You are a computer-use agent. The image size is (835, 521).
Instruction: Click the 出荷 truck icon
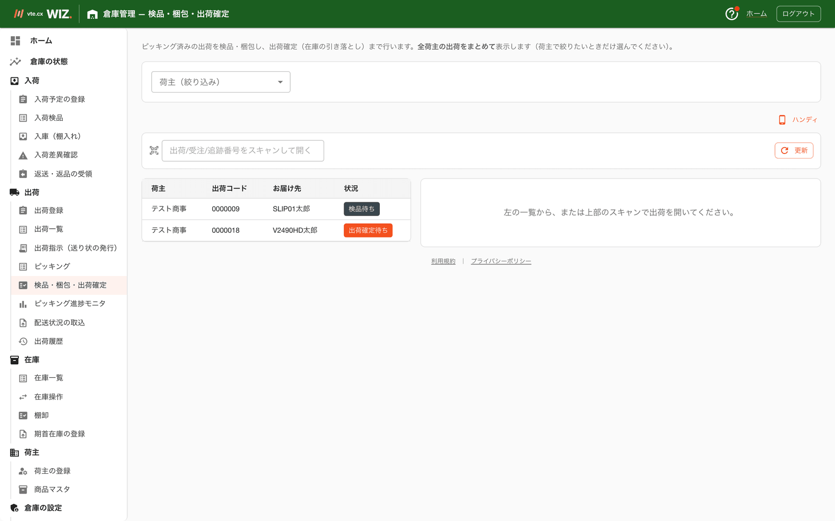(x=14, y=192)
